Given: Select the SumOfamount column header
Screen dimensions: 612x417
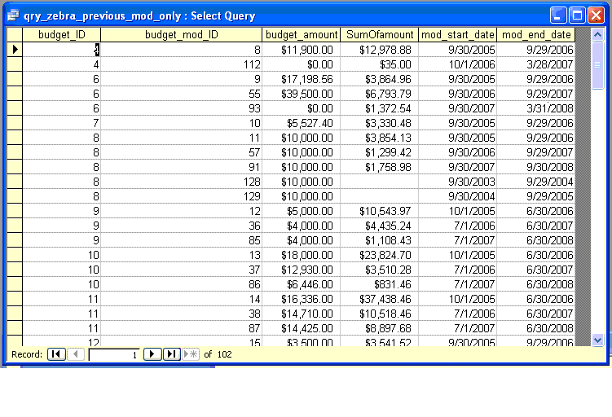Looking at the screenshot, I should click(380, 35).
